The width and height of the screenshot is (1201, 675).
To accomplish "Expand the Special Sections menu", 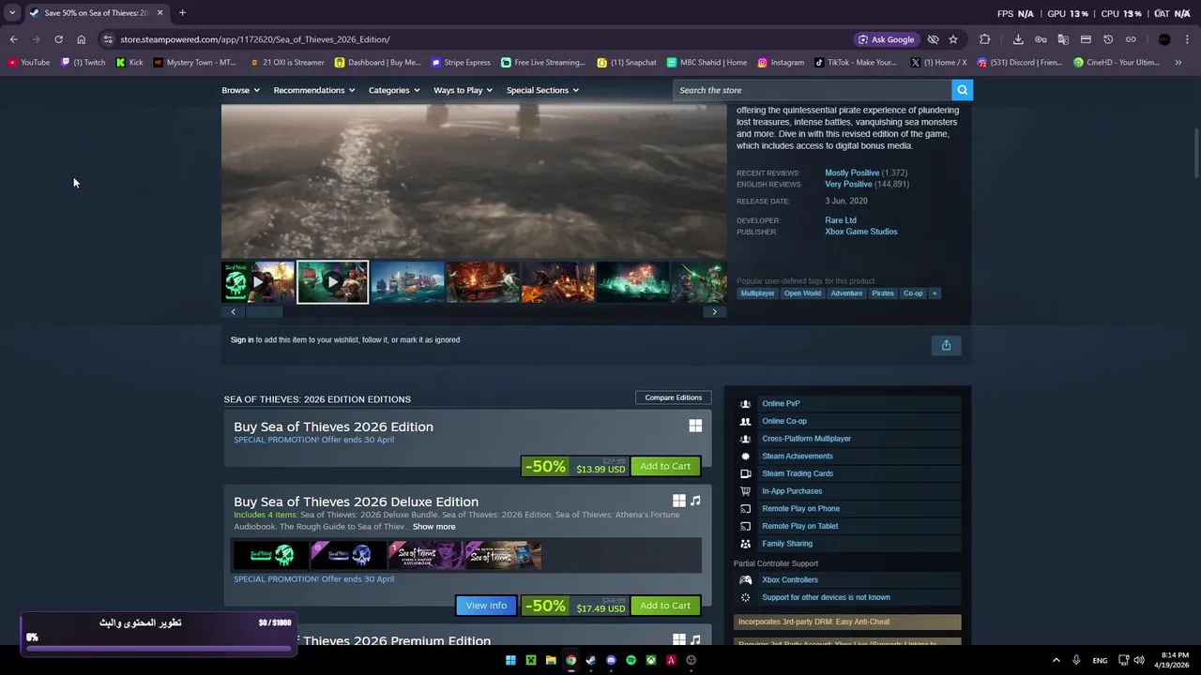I will point(542,90).
